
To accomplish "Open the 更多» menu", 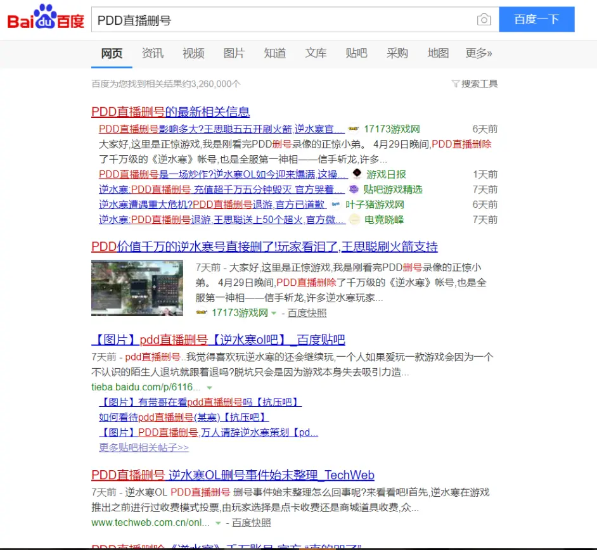I will 478,53.
